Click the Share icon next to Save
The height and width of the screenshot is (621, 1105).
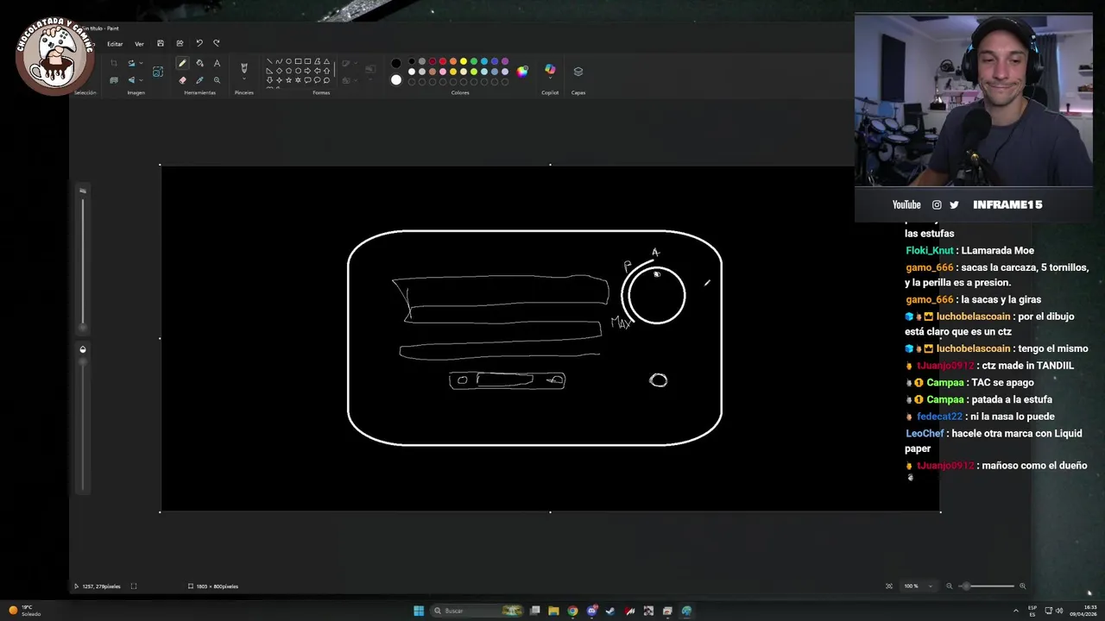[x=180, y=43]
